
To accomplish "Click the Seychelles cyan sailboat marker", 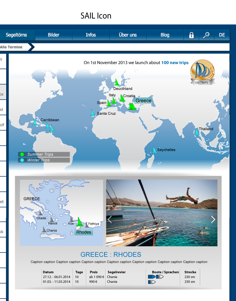I will (154, 149).
